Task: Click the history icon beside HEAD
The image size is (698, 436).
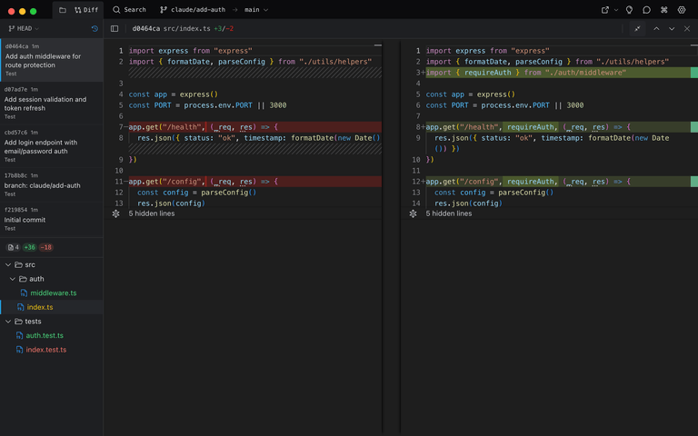Action: [95, 28]
